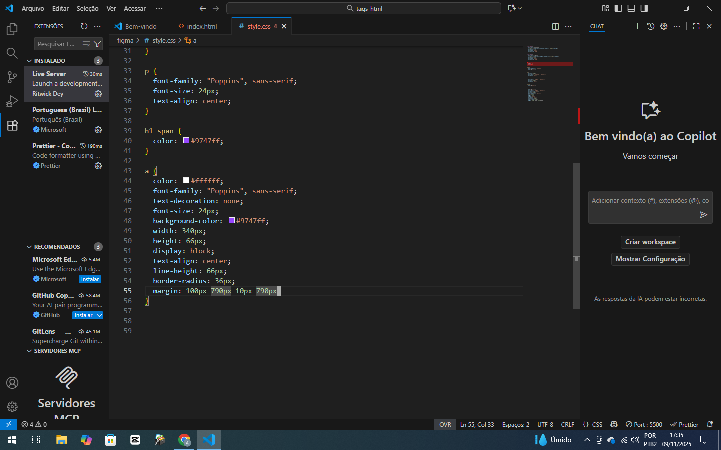
Task: Click the #ffffff color swatch
Action: pos(186,181)
